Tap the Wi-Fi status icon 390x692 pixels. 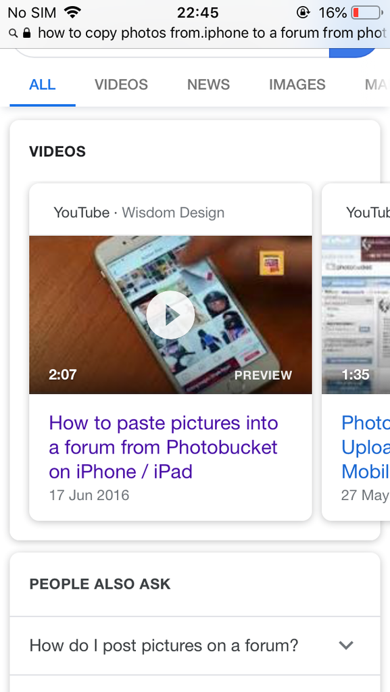click(73, 12)
